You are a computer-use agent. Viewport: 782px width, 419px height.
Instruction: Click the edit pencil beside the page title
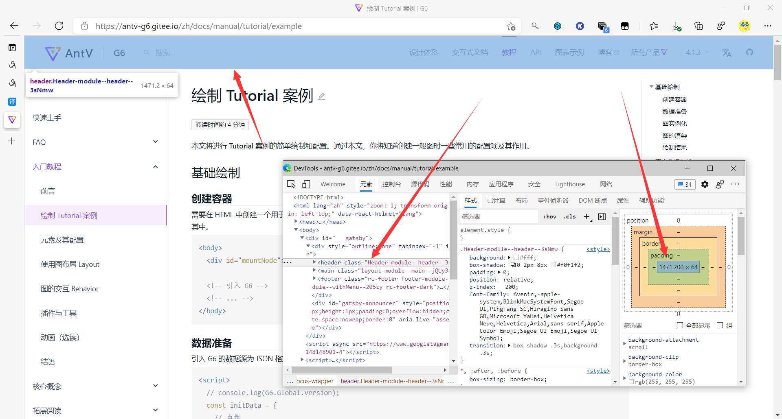(321, 96)
